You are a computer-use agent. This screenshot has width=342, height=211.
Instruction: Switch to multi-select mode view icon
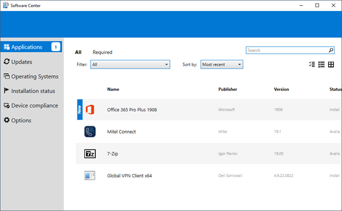click(x=312, y=64)
